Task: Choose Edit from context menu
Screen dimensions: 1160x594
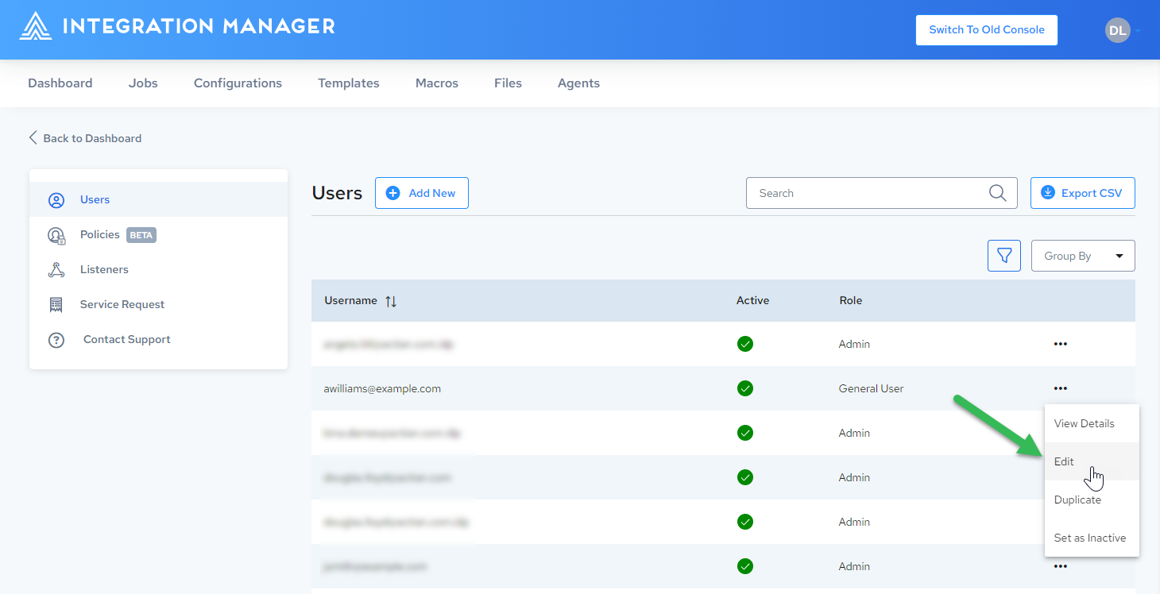Action: pos(1091,461)
